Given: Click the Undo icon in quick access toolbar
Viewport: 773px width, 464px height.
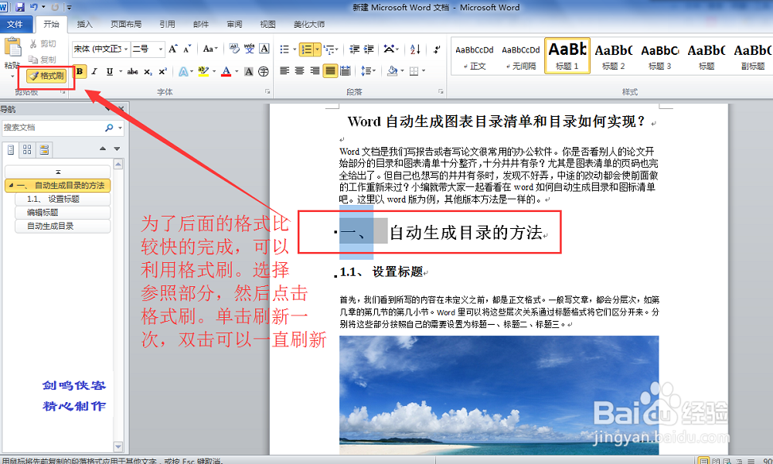Looking at the screenshot, I should click(34, 7).
